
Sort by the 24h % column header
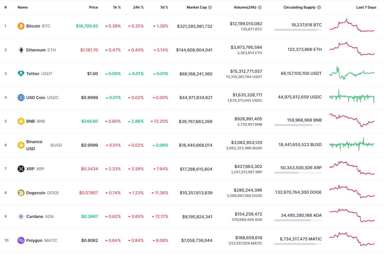[138, 7]
